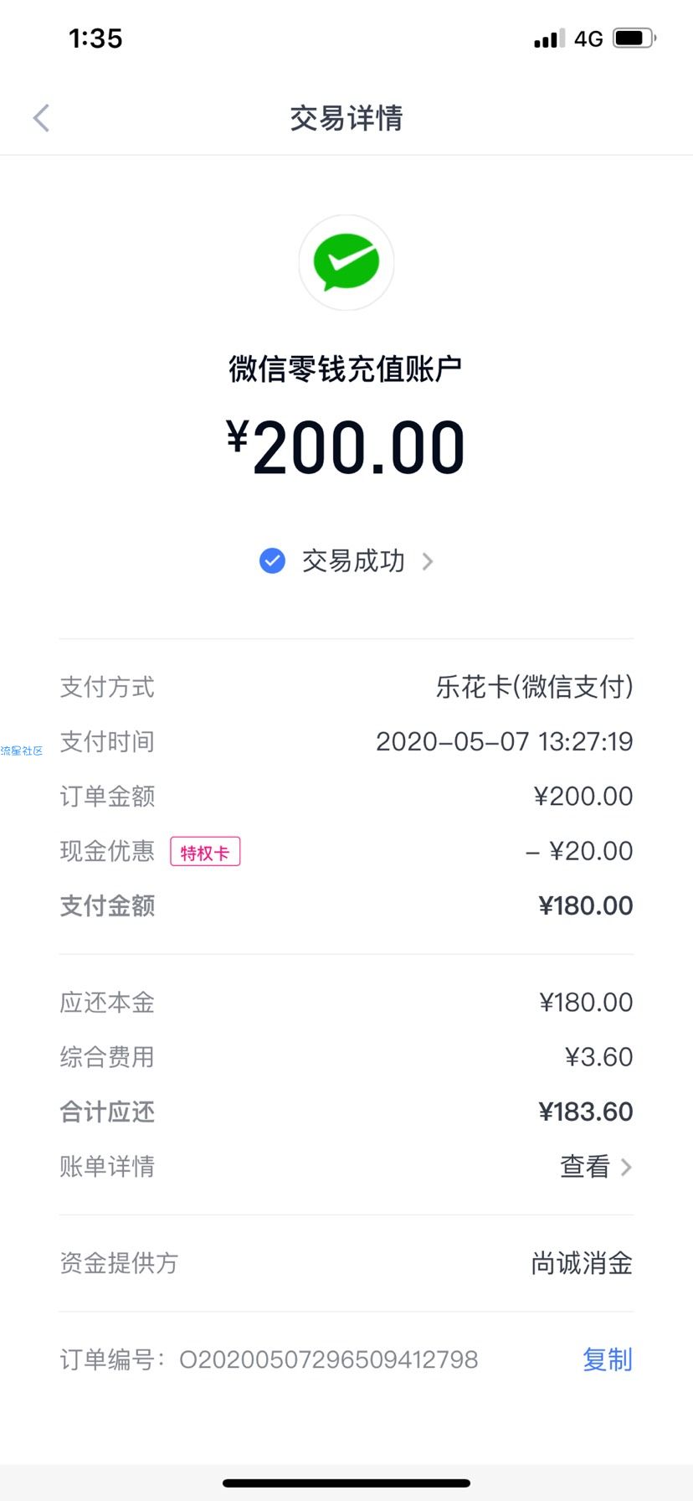Tap the 特权卡 badge
Viewport: 693px width, 1501px height.
[205, 852]
